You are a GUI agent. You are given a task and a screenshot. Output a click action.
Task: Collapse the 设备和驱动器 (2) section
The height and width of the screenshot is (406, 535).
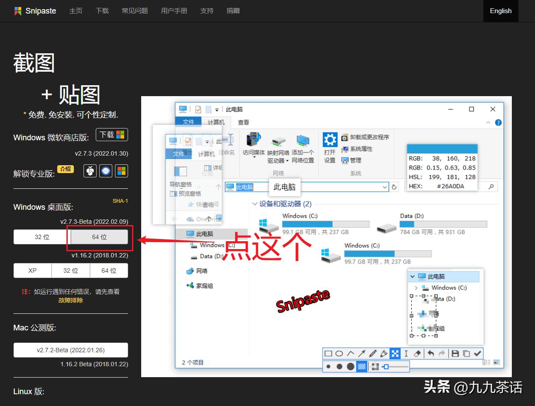pos(255,203)
